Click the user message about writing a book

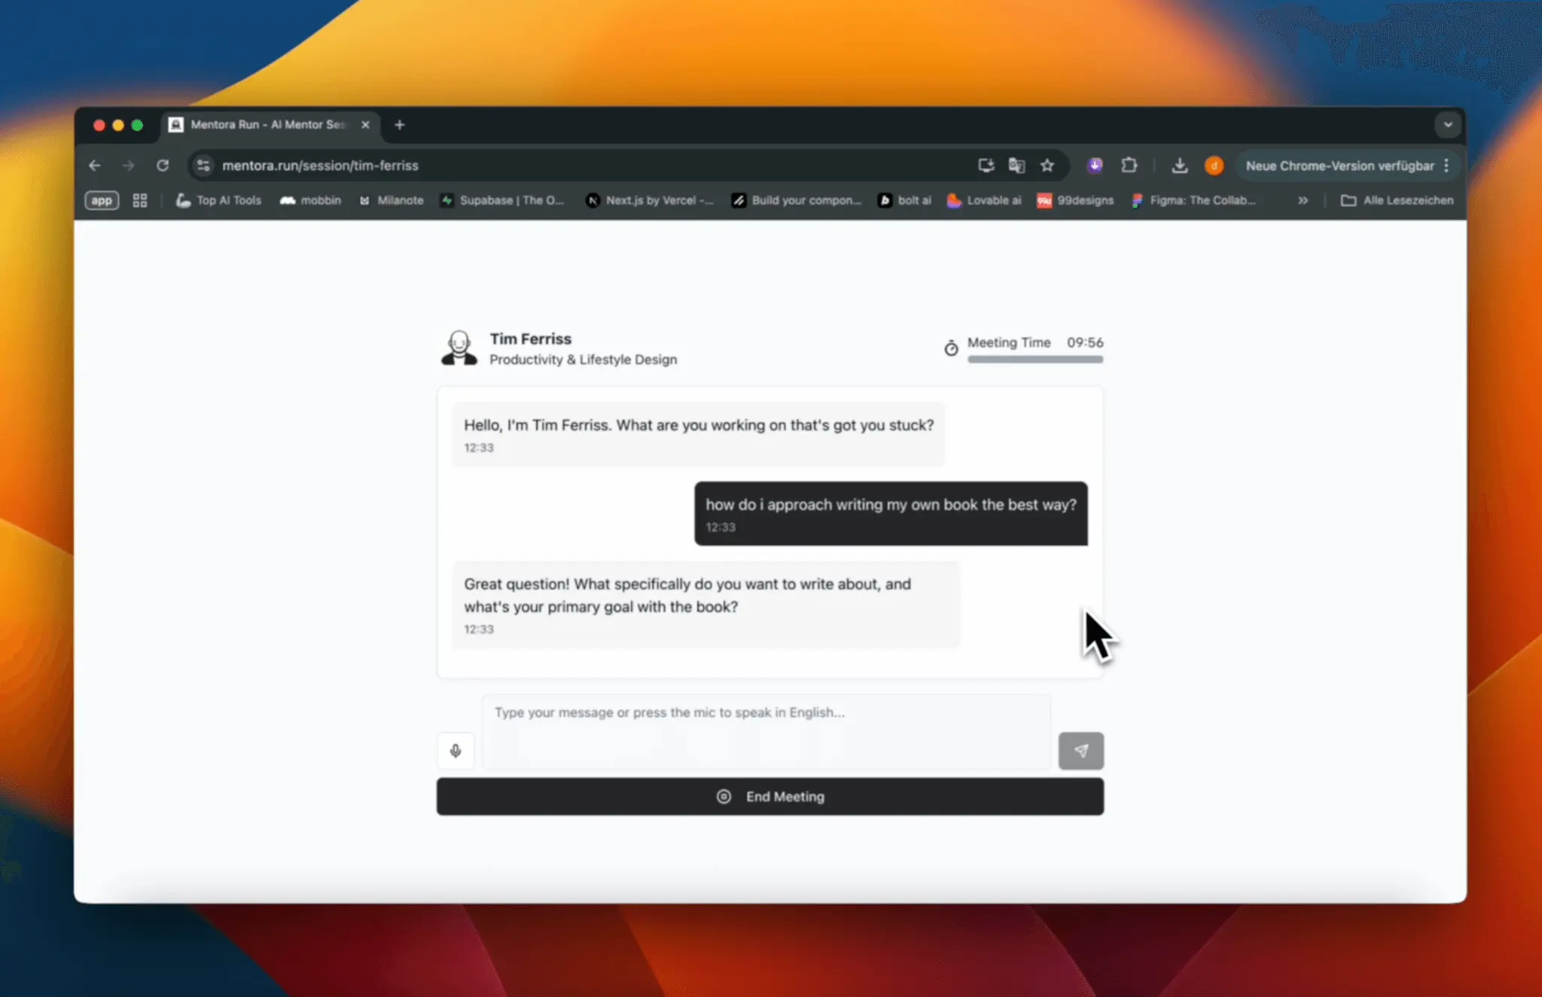[x=891, y=513]
